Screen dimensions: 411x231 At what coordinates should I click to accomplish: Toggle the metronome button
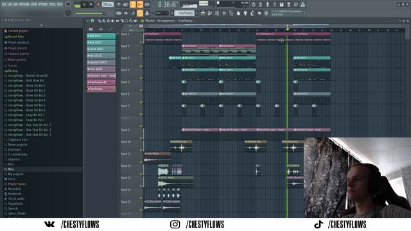pyautogui.click(x=119, y=4)
